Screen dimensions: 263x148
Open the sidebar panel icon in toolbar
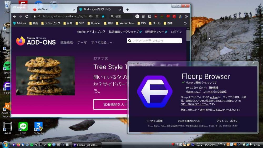[x=149, y=16]
